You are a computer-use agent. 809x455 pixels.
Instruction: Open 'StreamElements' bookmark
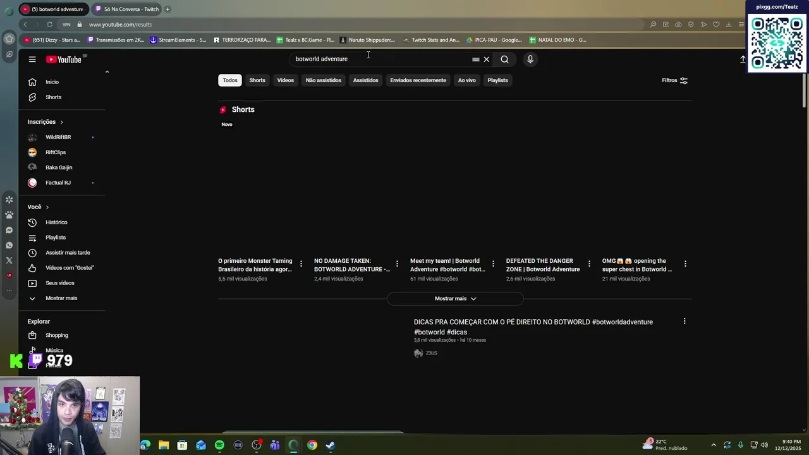[178, 40]
